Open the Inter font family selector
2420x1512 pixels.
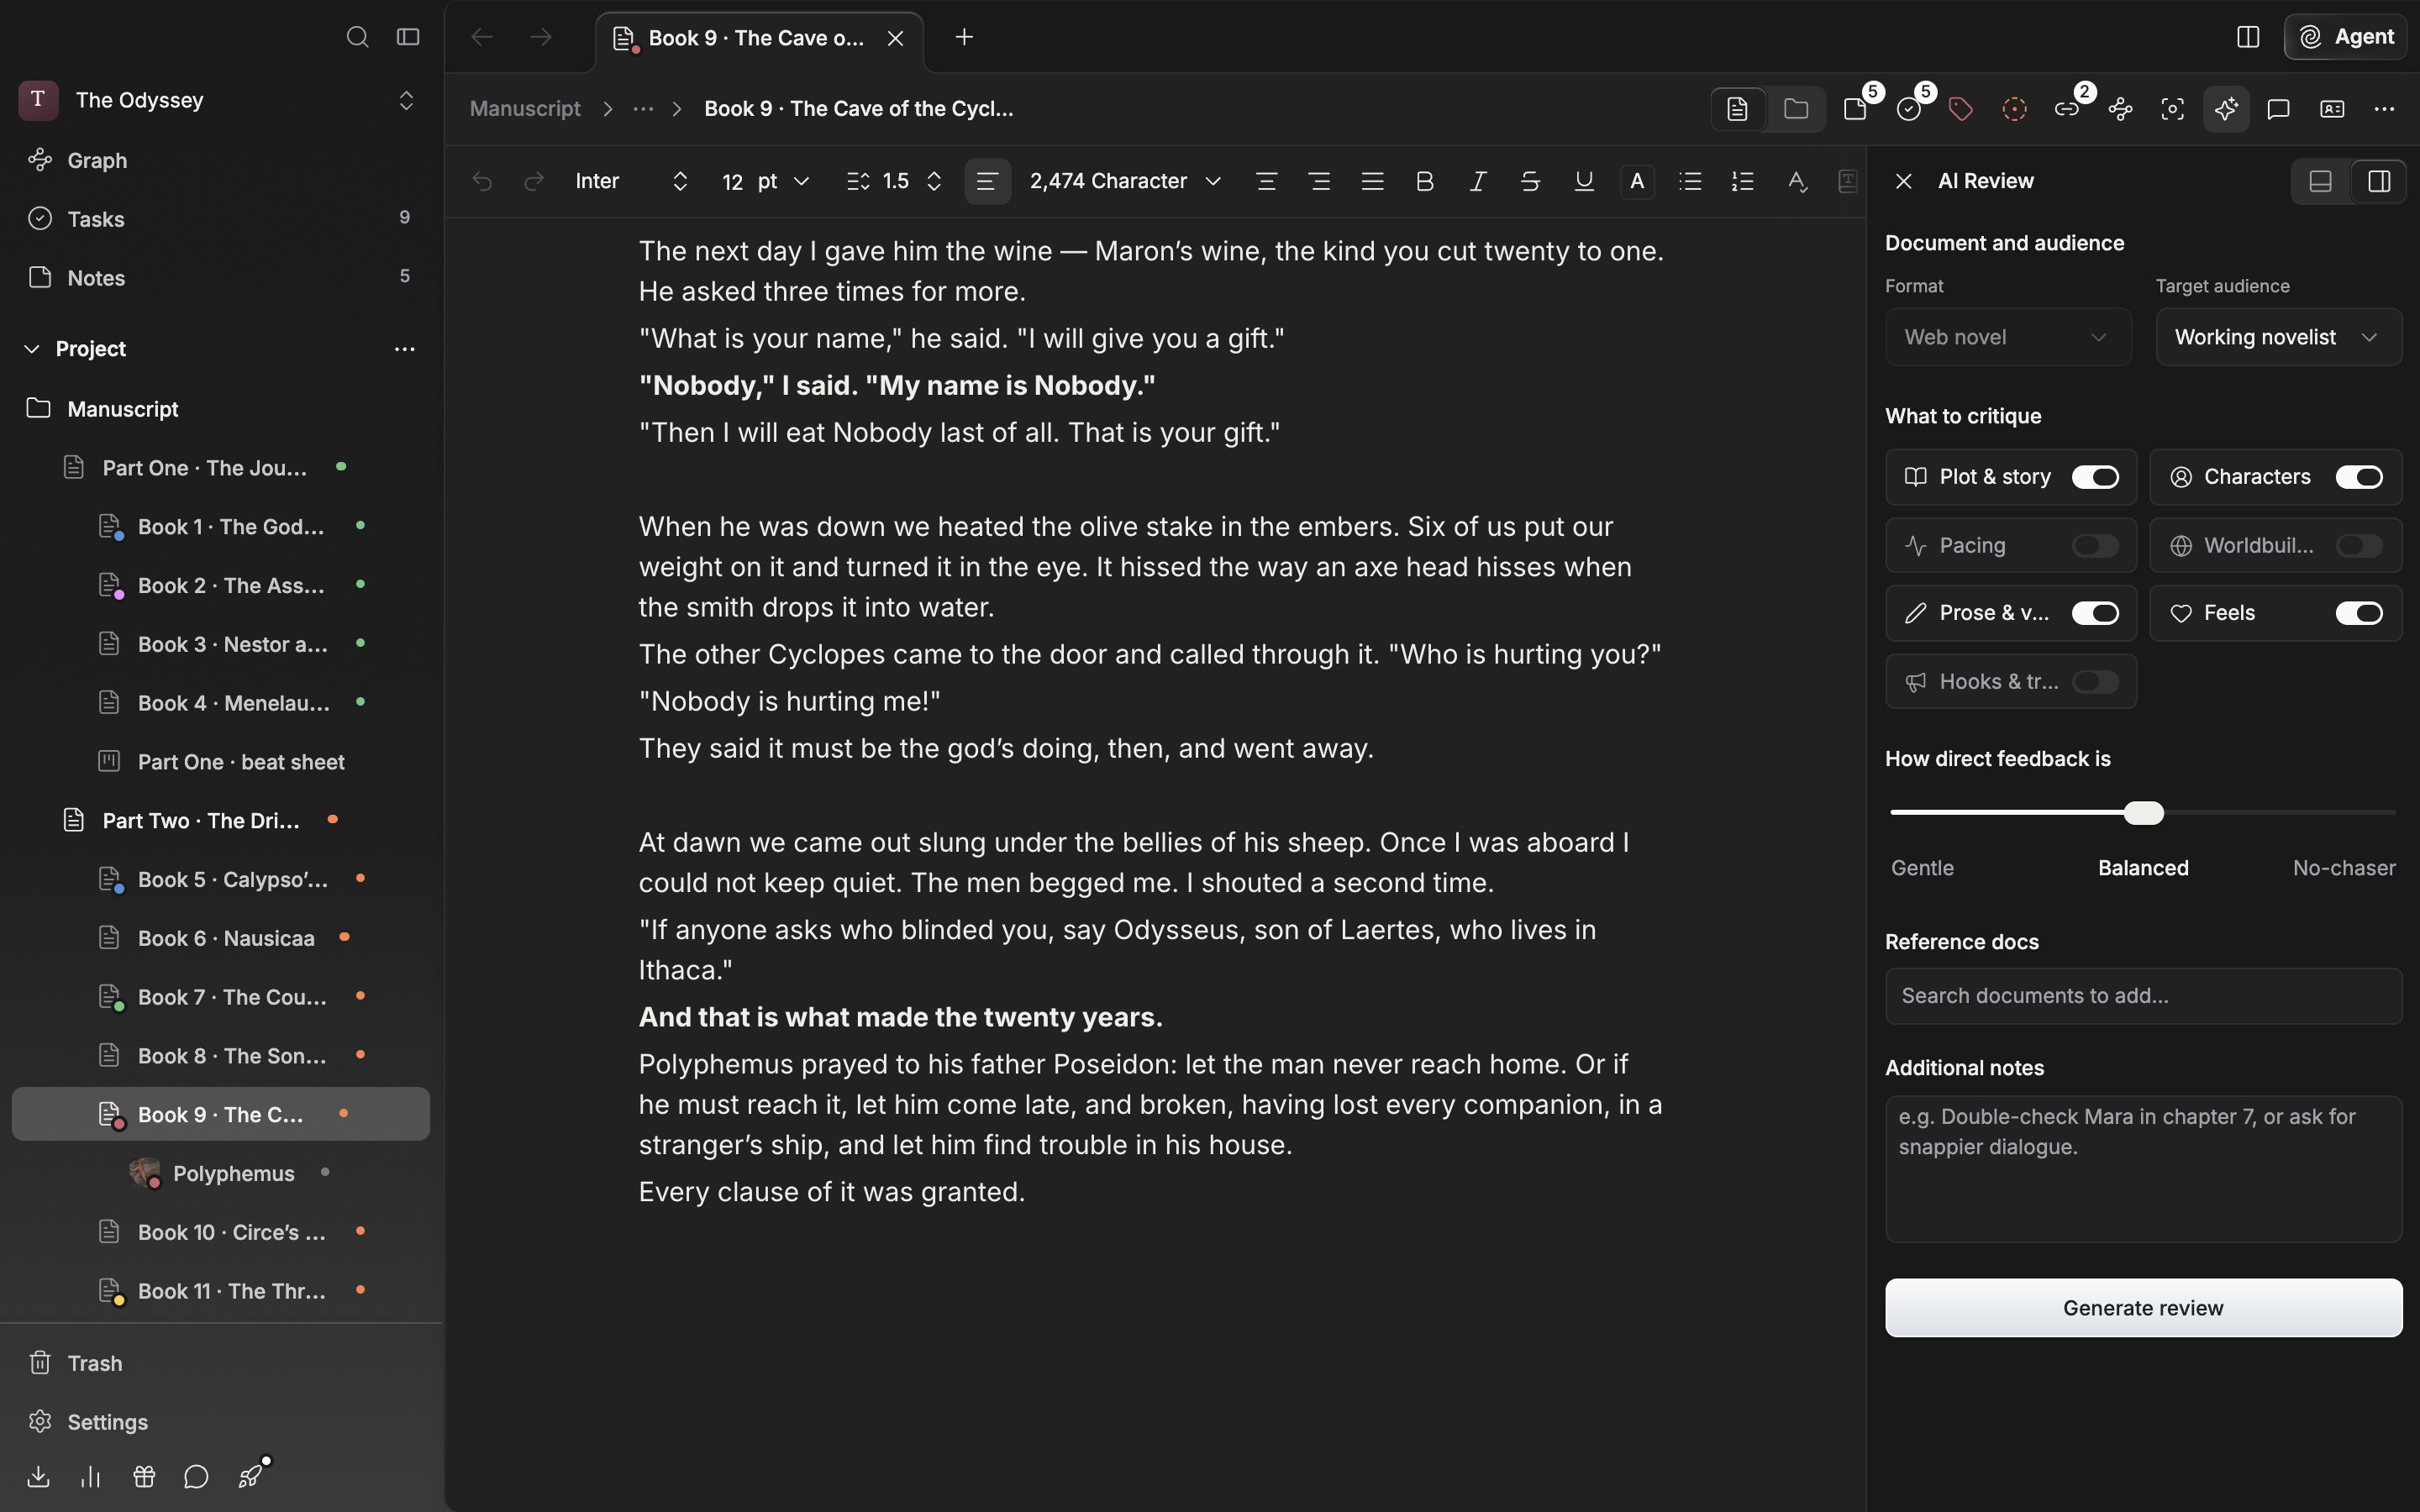[632, 181]
